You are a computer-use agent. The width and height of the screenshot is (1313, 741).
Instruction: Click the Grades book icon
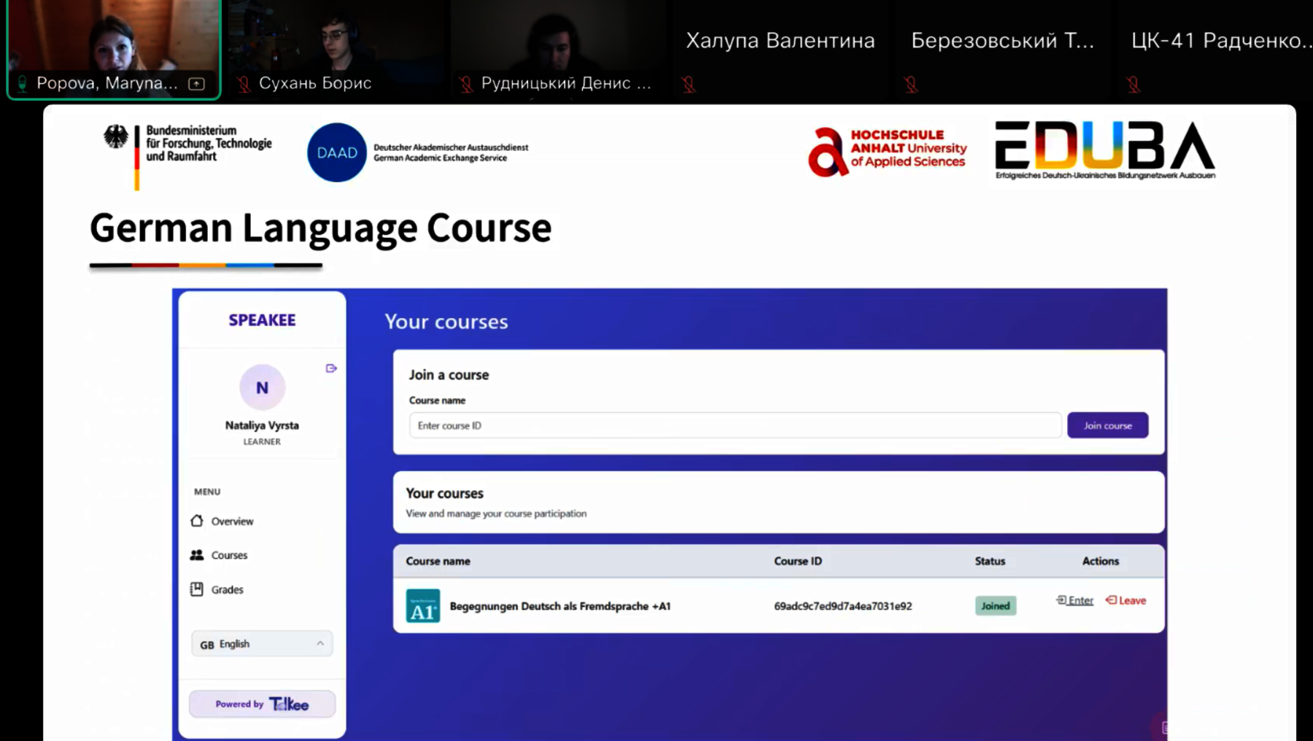(x=197, y=589)
